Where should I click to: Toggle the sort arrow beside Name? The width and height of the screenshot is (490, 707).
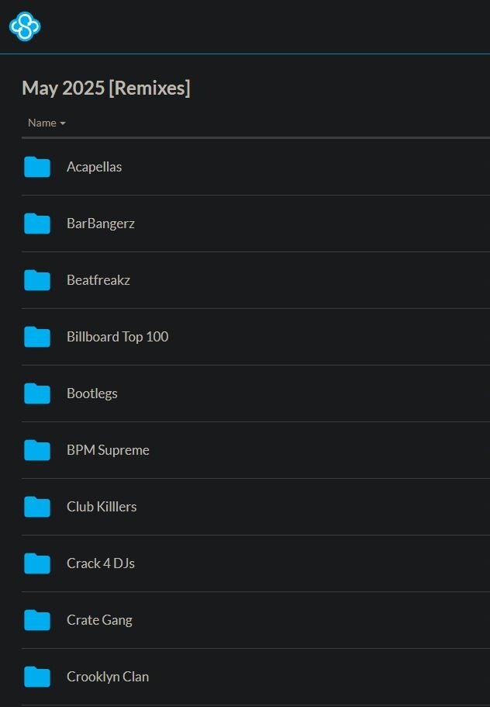pos(63,123)
